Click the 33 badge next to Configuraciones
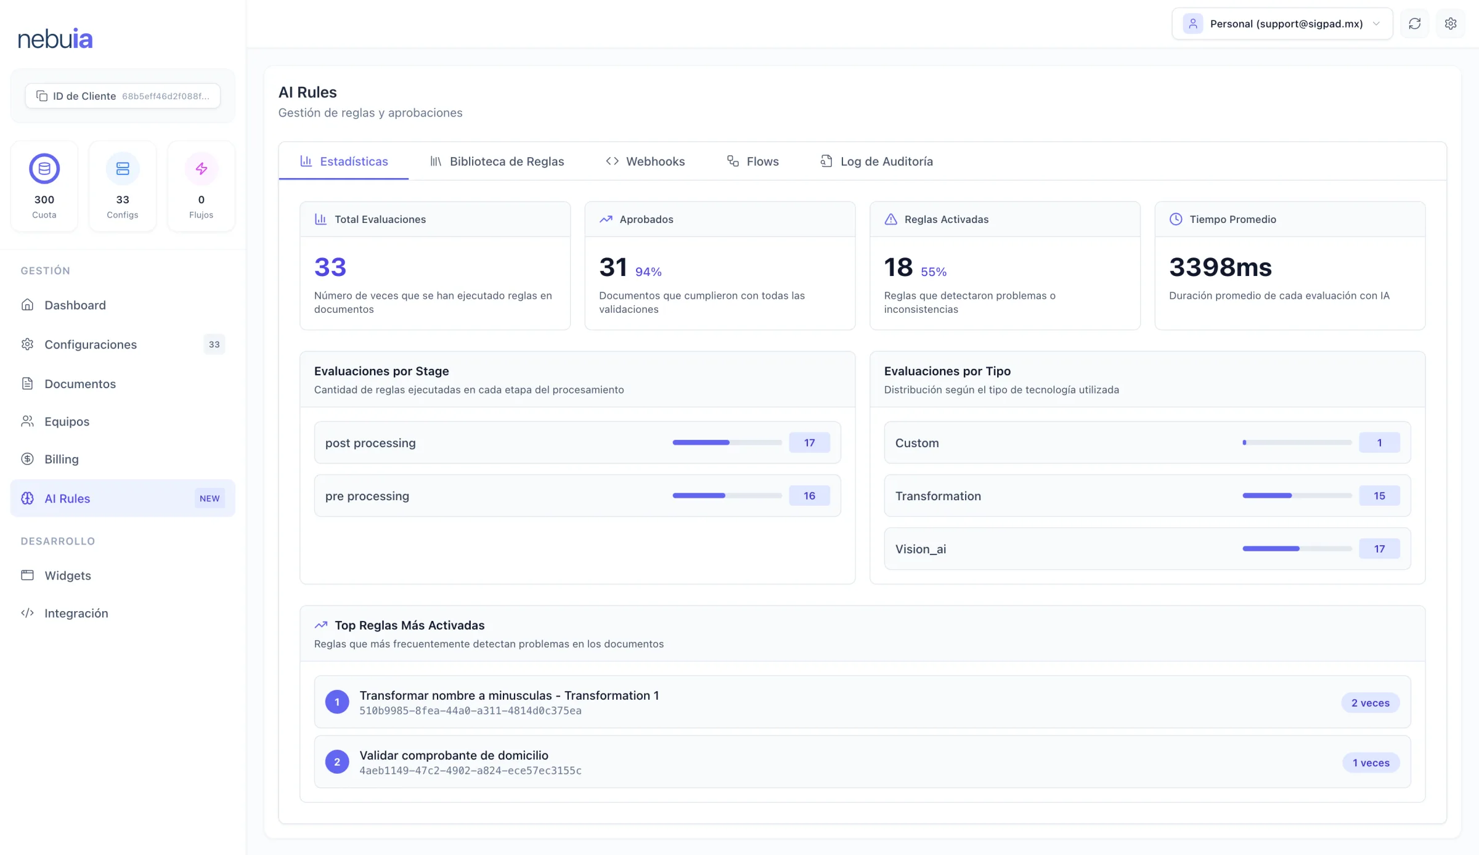1479x855 pixels. tap(214, 344)
